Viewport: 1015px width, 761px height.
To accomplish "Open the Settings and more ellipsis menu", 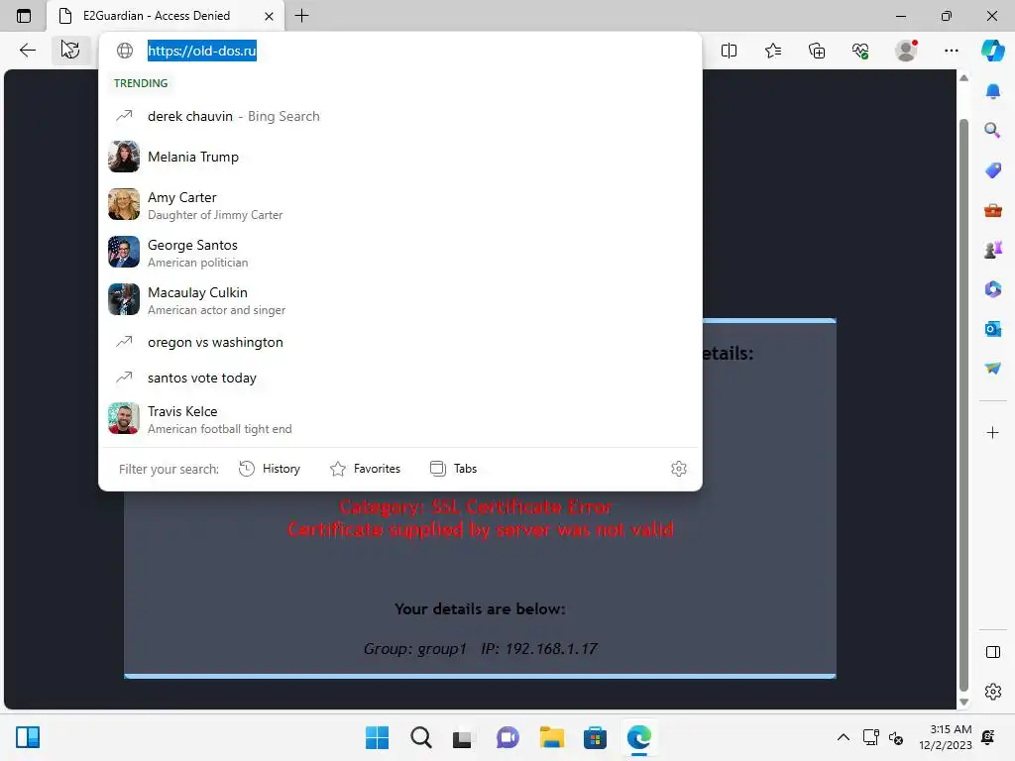I will click(952, 51).
